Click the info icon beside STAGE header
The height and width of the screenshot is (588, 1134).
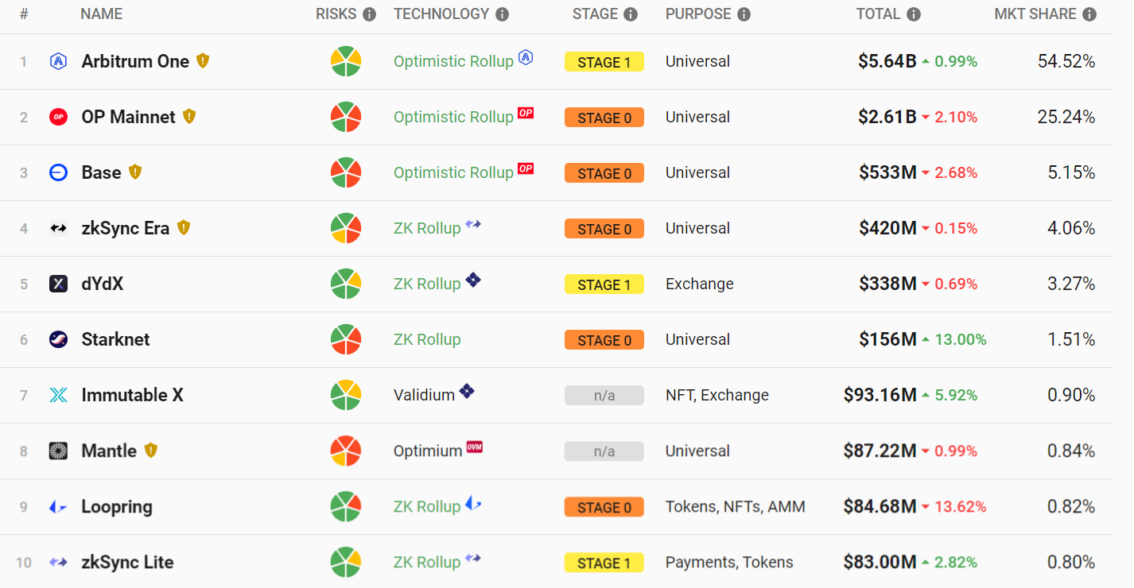point(631,14)
